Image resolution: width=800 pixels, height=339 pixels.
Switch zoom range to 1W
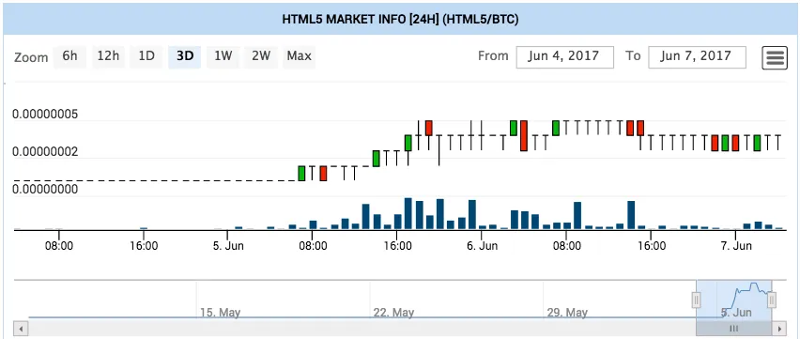pyautogui.click(x=223, y=56)
